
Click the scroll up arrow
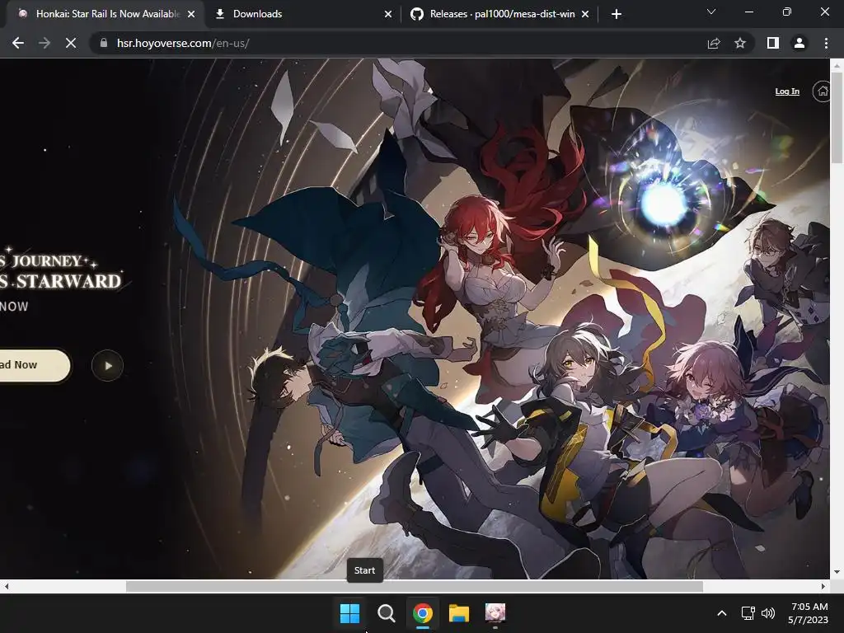[x=837, y=66]
